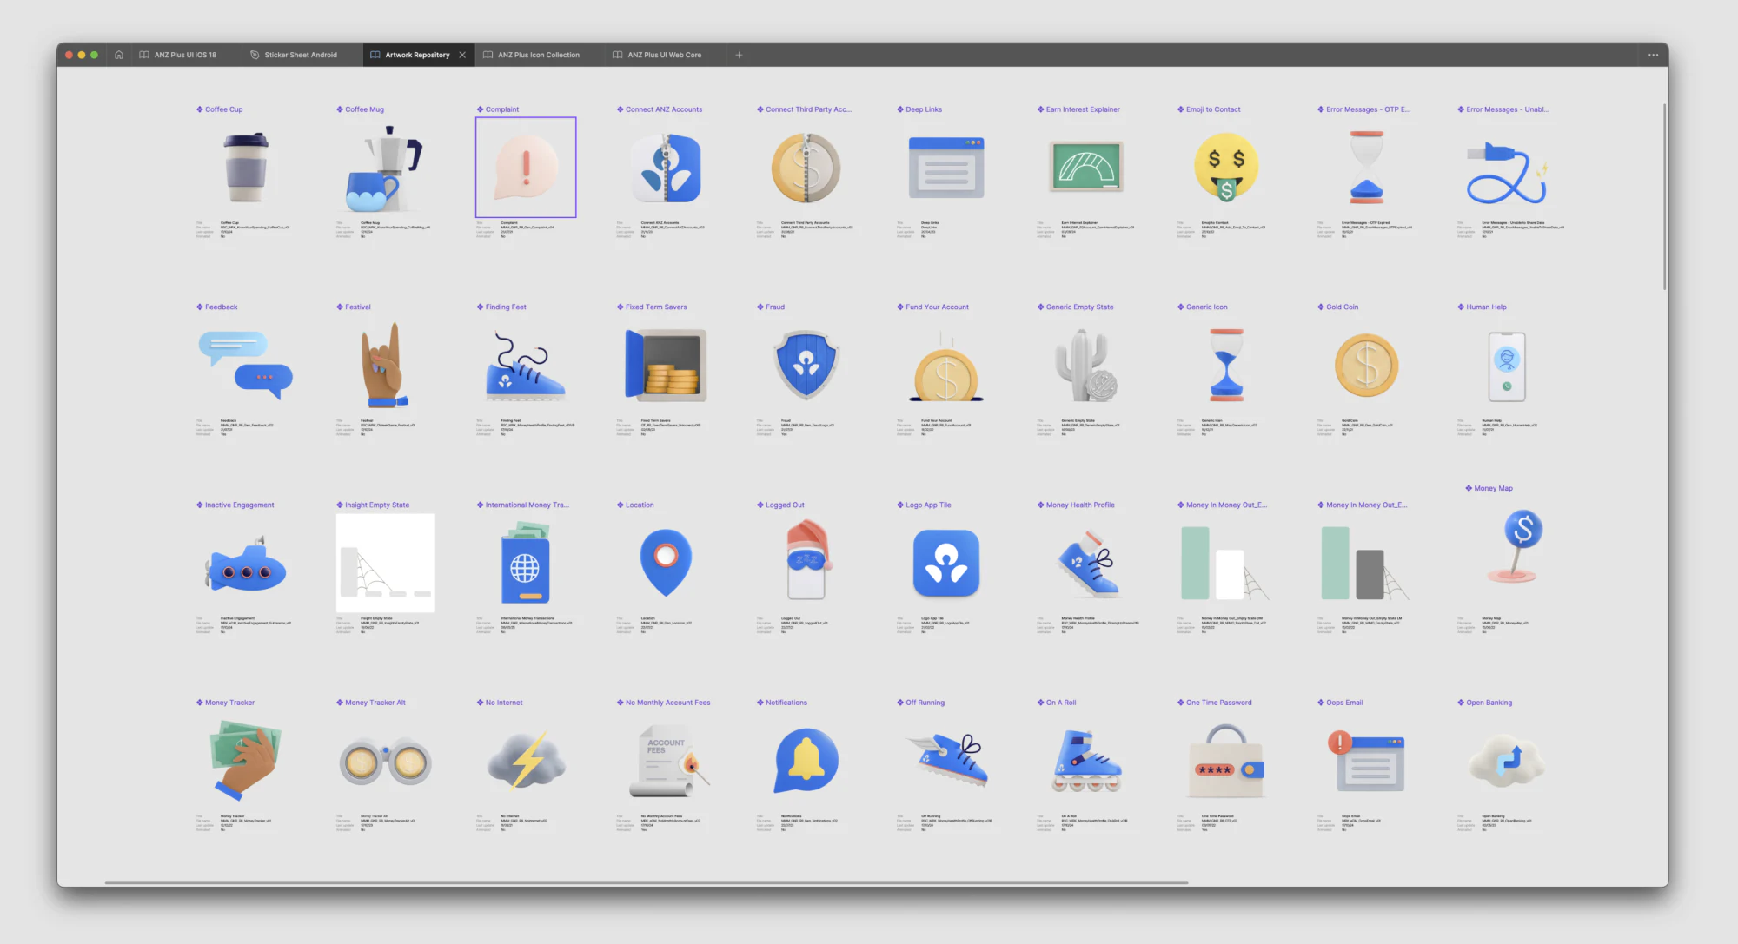The height and width of the screenshot is (944, 1738).
Task: Select the Coffee Cup artwork
Action: point(246,167)
